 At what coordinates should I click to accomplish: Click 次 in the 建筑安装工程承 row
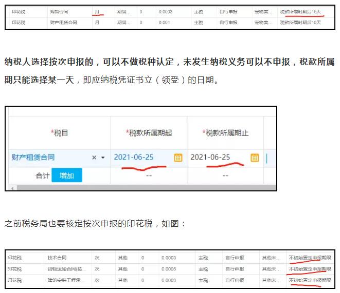[97, 280]
